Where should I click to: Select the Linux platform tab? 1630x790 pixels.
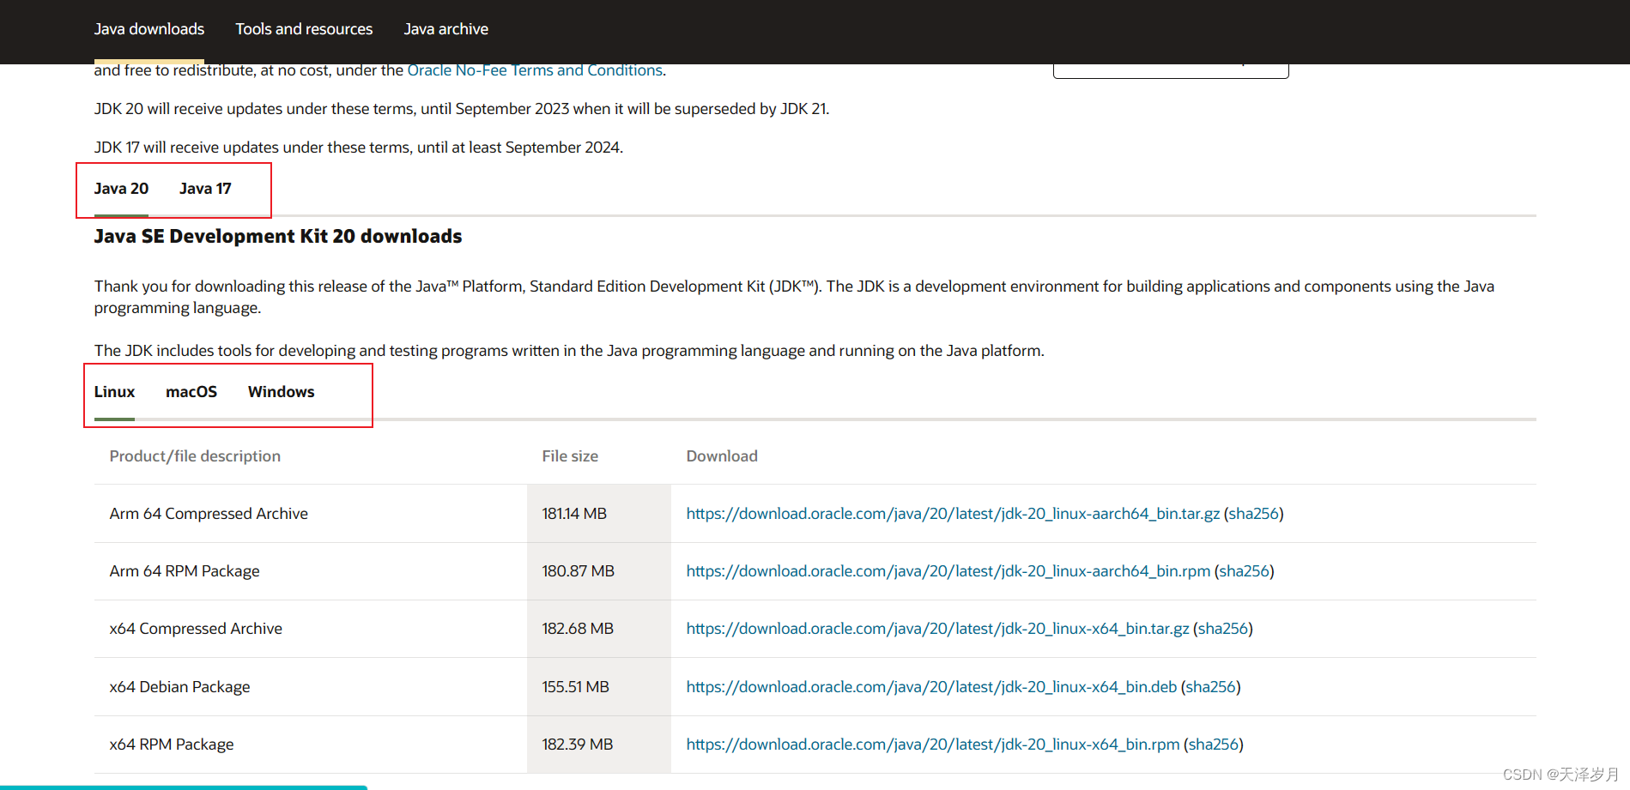(x=114, y=392)
